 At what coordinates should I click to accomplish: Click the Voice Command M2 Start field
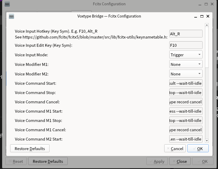click(186, 139)
